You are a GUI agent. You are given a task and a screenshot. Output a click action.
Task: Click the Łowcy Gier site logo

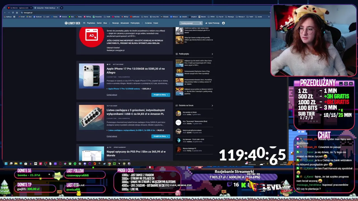pos(72,23)
